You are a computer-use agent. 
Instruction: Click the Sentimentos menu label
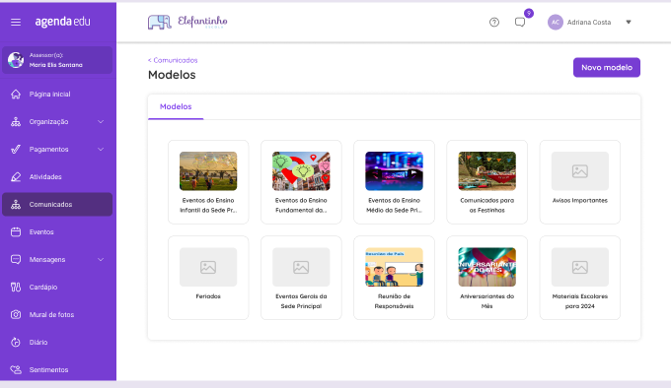48,369
